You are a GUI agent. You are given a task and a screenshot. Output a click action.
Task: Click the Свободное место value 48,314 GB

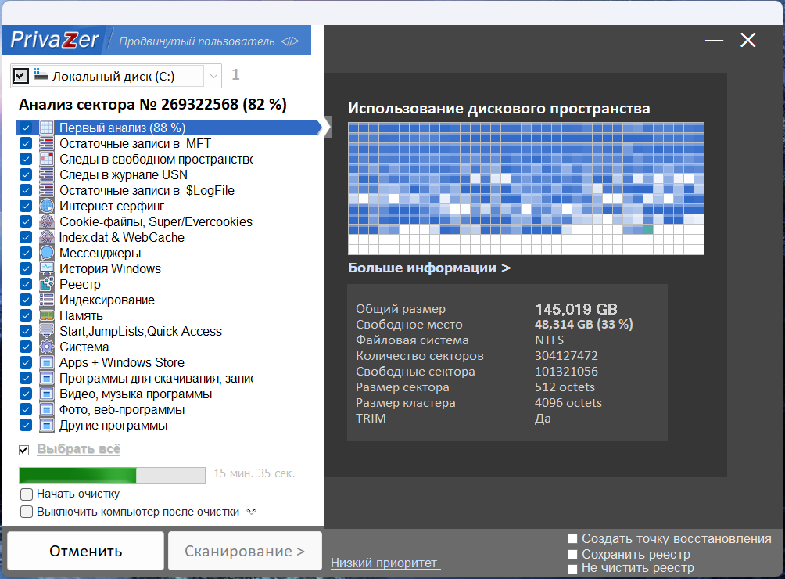pos(584,325)
